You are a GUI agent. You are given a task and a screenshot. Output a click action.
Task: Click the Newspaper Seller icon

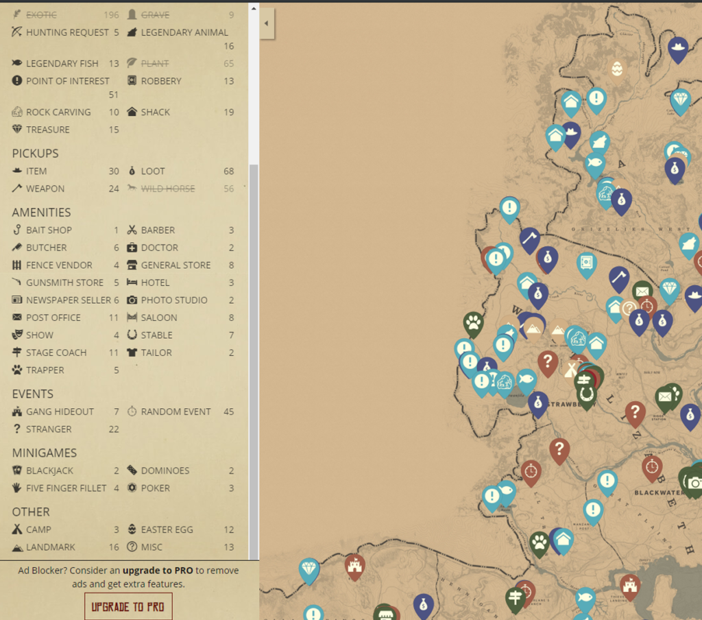pyautogui.click(x=17, y=300)
